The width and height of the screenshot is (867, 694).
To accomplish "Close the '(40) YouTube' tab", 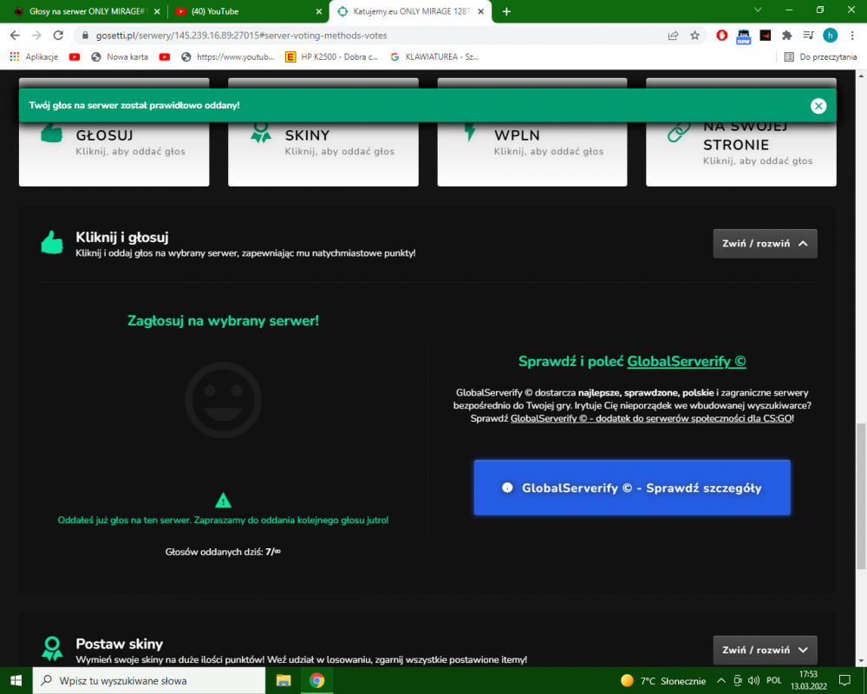I will point(318,11).
